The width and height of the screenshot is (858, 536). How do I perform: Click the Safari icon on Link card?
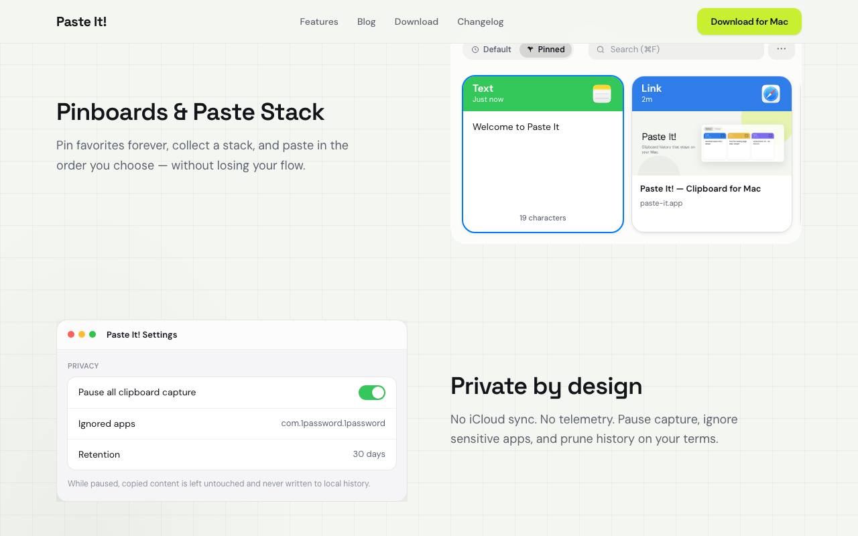click(x=771, y=94)
